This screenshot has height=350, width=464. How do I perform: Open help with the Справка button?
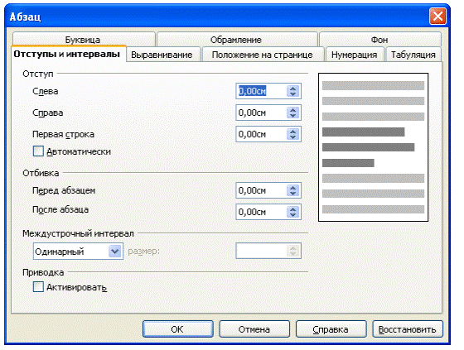pyautogui.click(x=331, y=329)
